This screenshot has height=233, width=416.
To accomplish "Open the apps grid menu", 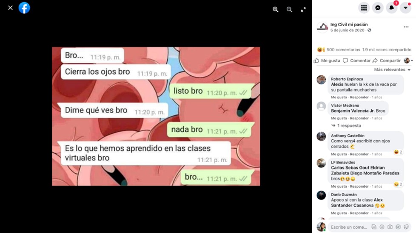I will [364, 8].
